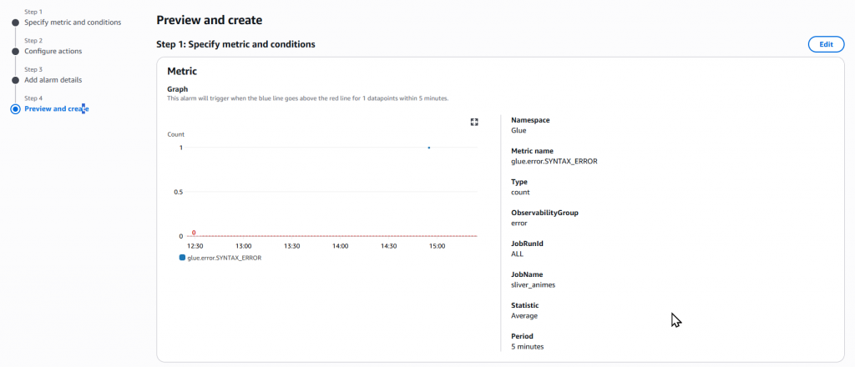Viewport: 855px width, 367px height.
Task: Click the red threshold value 0 label
Action: (194, 233)
